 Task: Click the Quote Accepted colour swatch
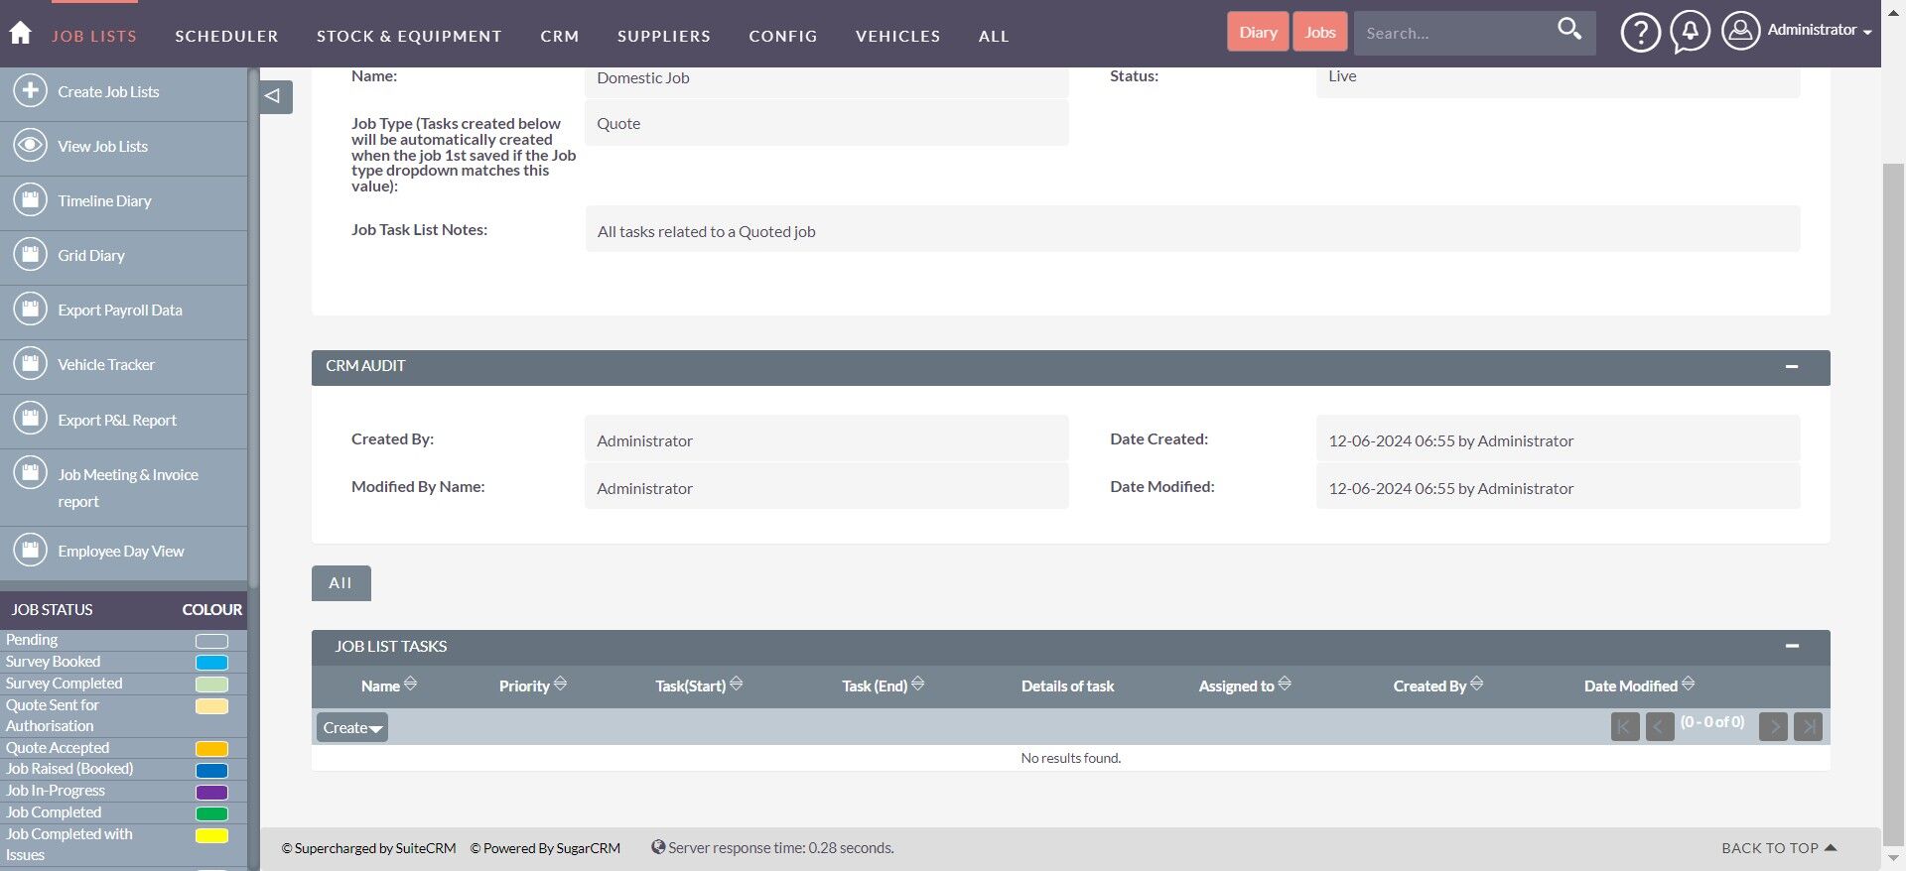[x=211, y=749]
